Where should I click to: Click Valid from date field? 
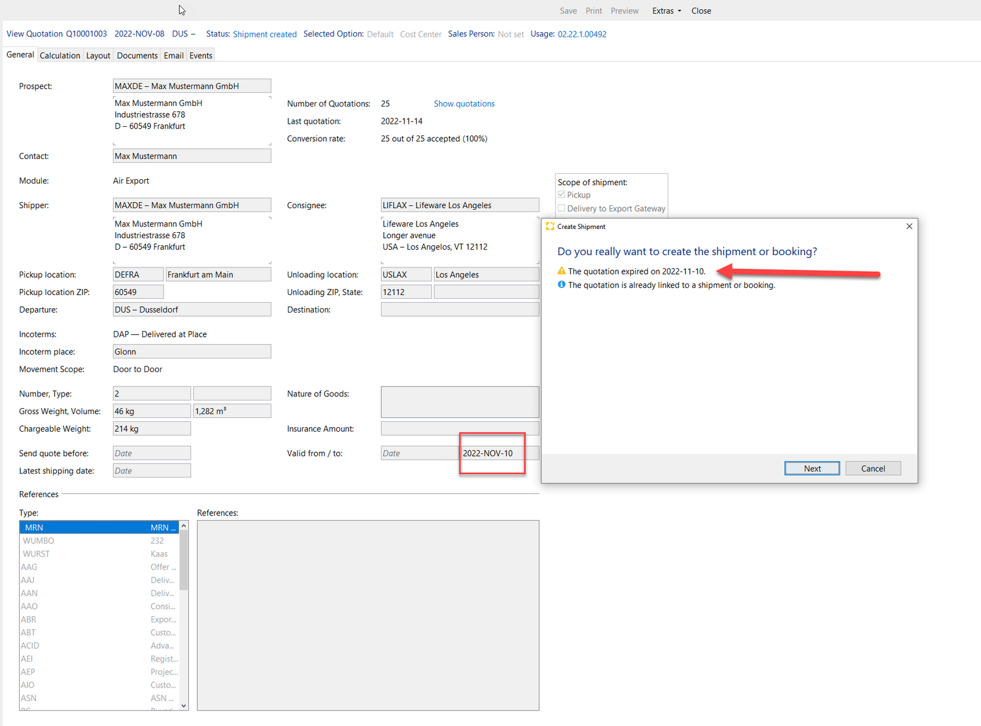(421, 453)
